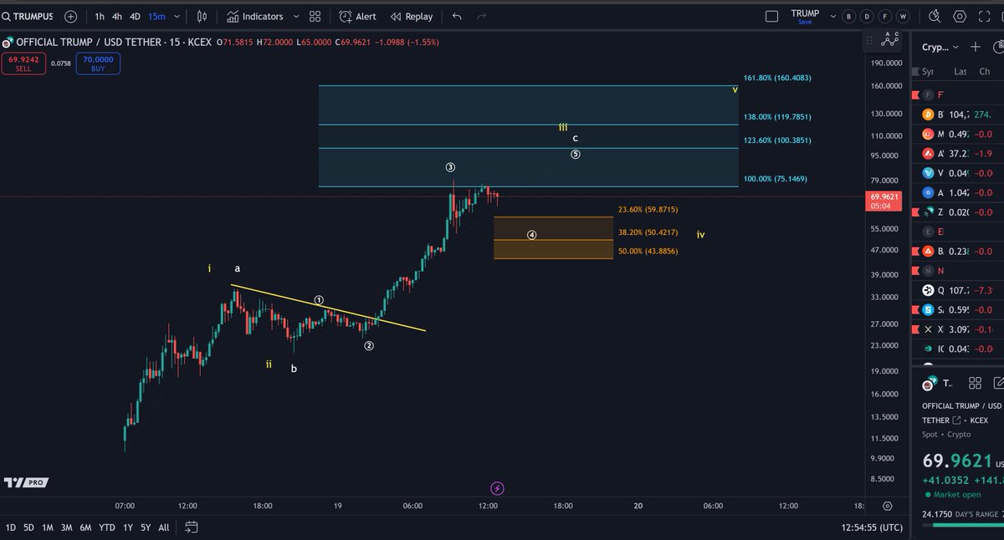The height and width of the screenshot is (540, 1004).
Task: Open the Indicators dialog
Action: point(255,16)
